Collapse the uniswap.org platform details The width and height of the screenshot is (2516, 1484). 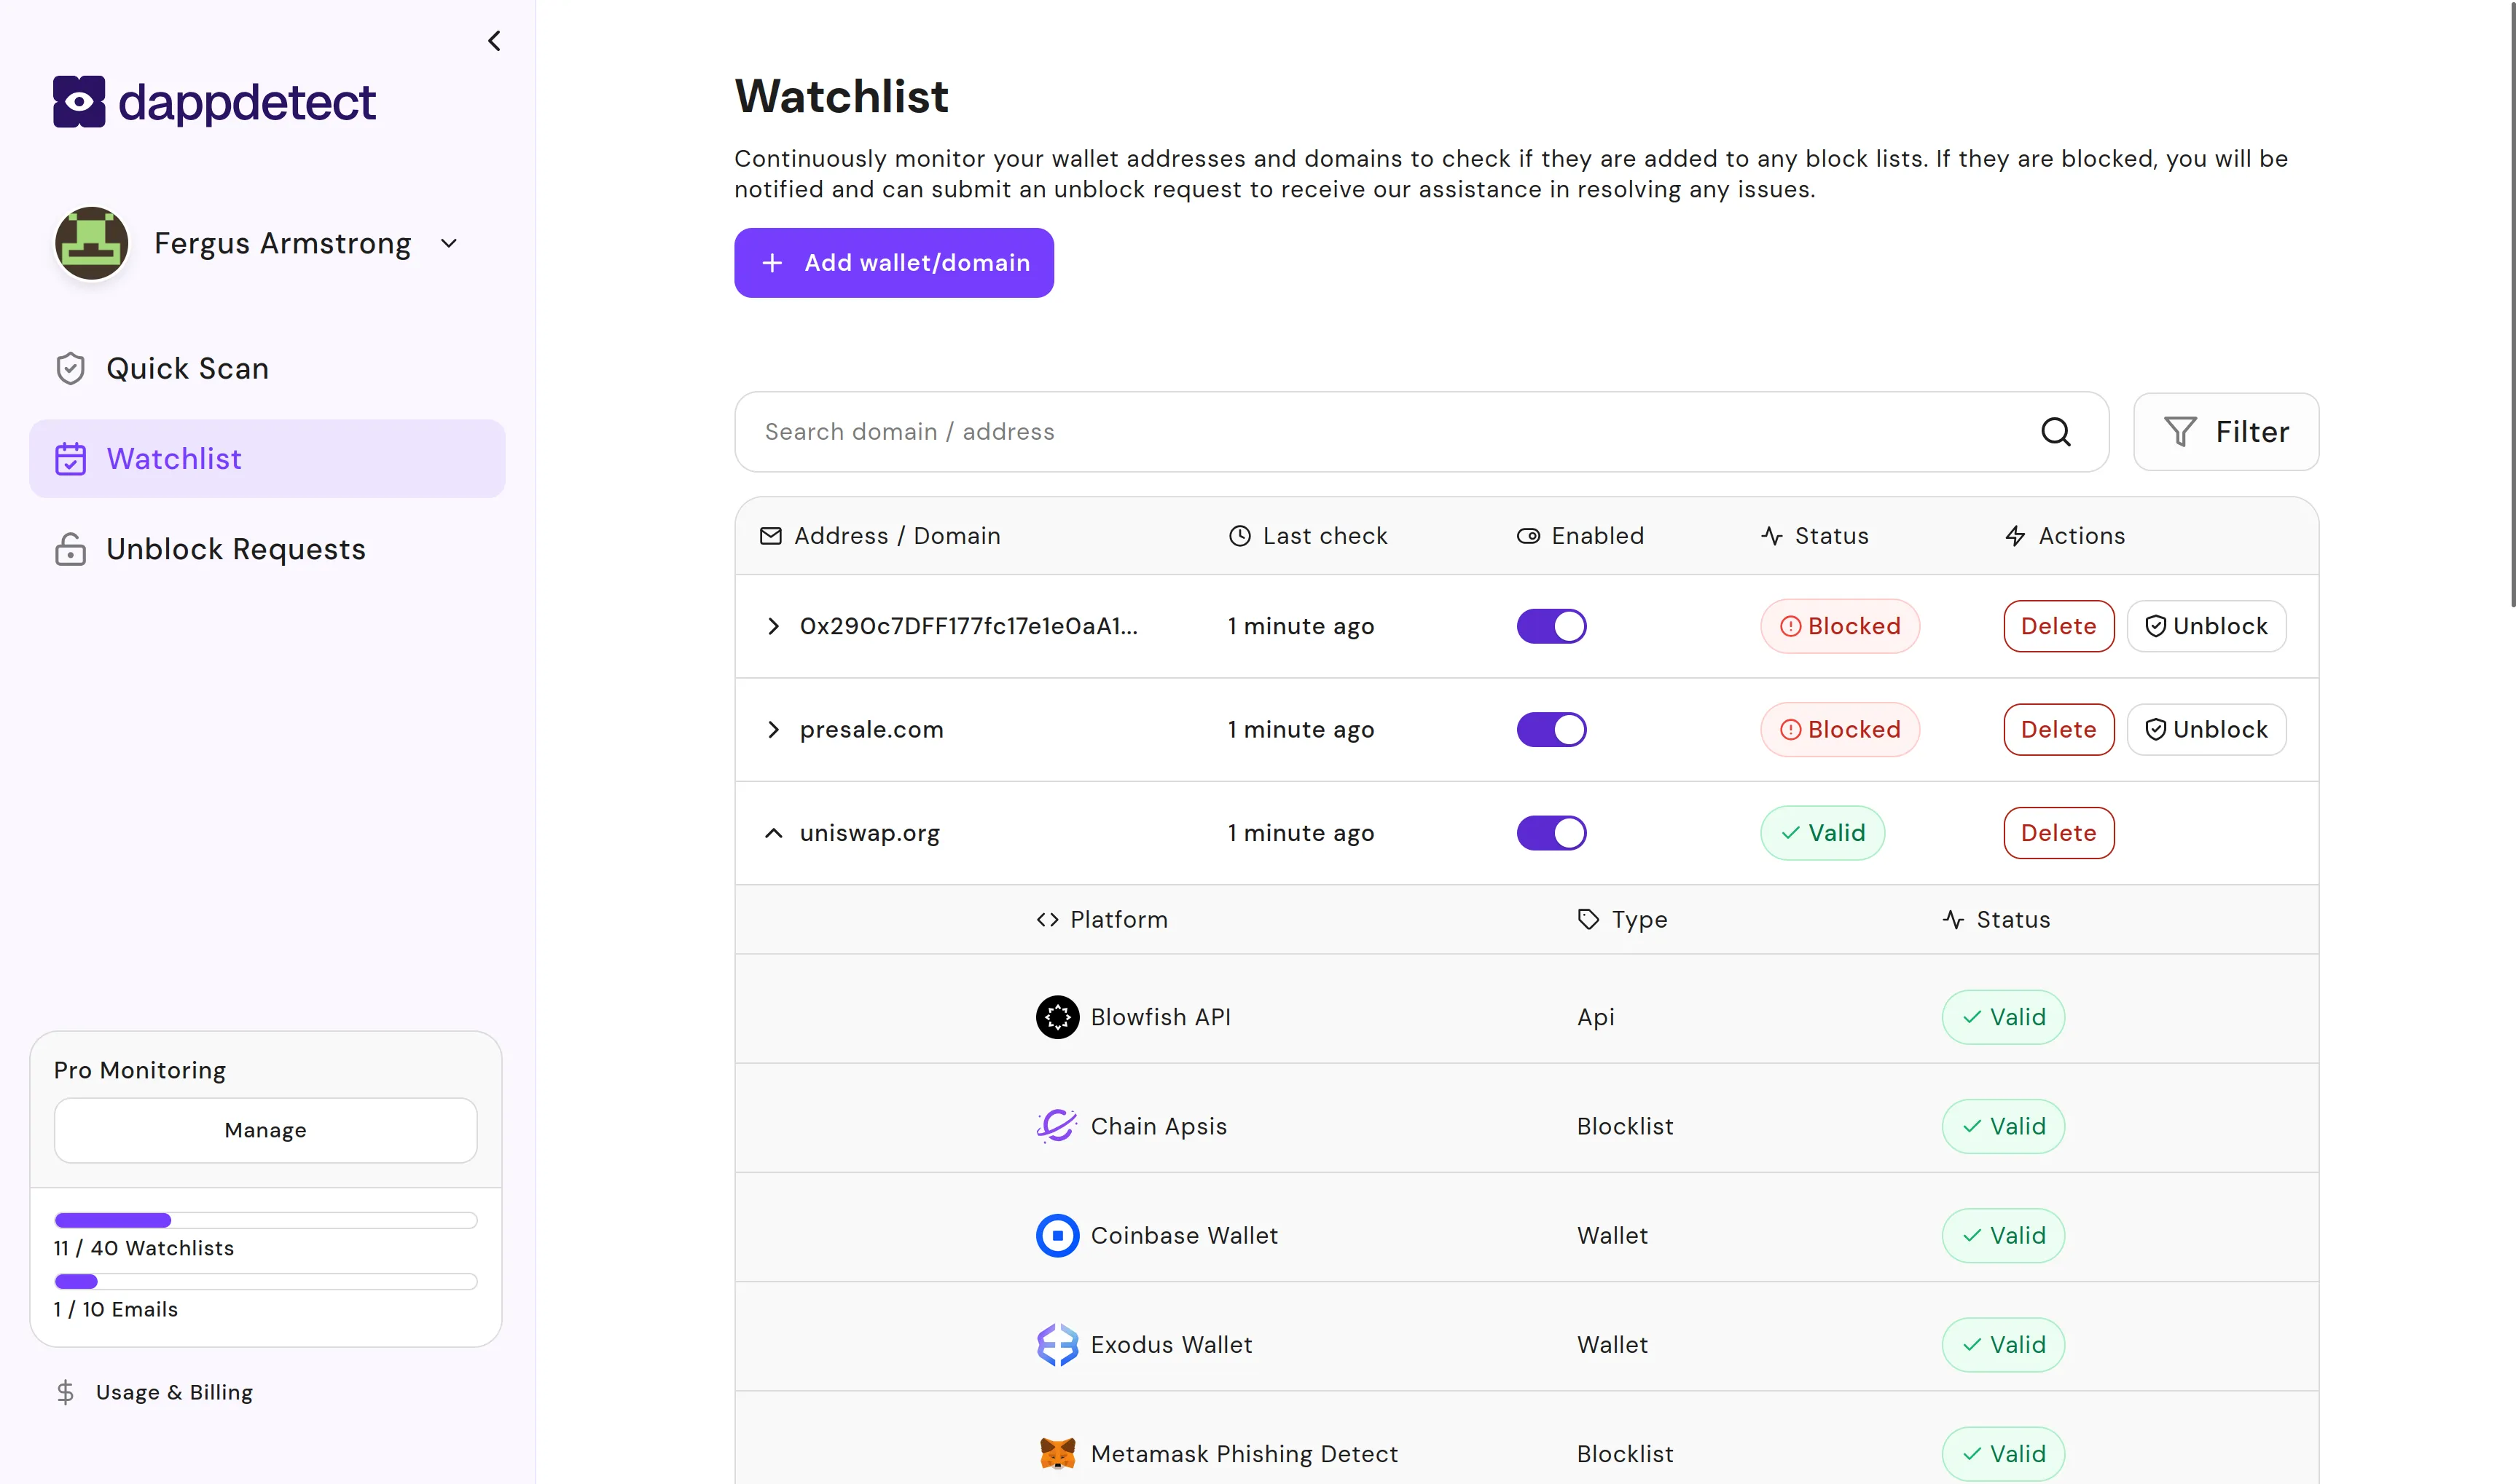(x=773, y=832)
